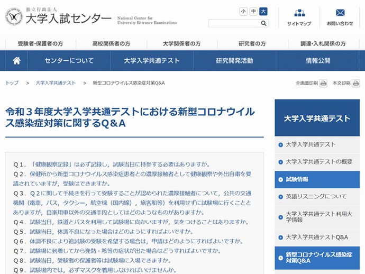The width and height of the screenshot is (365, 274).
Task: Set font size to 小
Action: click(243, 11)
